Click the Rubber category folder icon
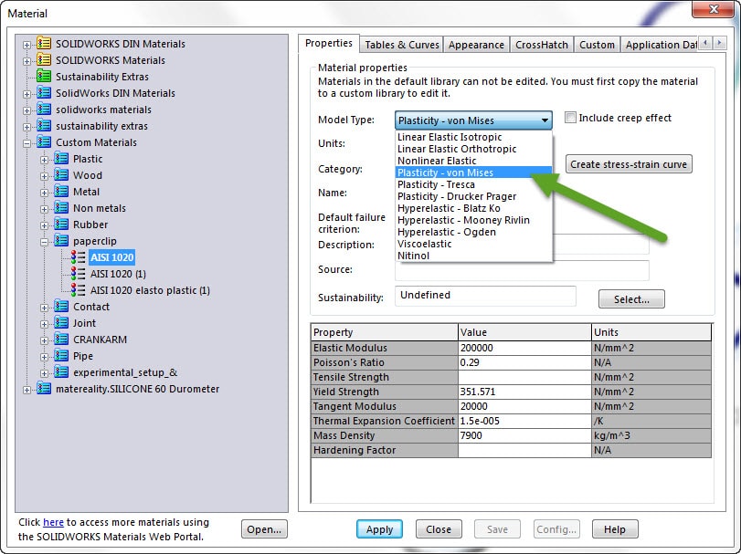The image size is (741, 554). (x=62, y=225)
